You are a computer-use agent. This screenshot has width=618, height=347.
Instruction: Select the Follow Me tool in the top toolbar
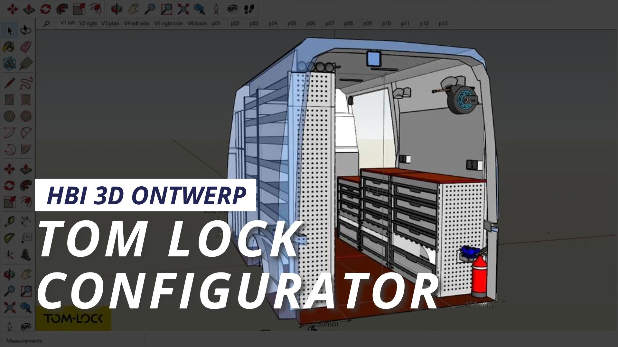coord(62,9)
